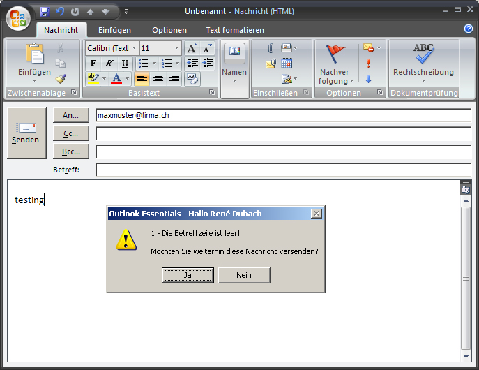Cut selection with the scissors icon
479x370 pixels.
click(x=61, y=48)
